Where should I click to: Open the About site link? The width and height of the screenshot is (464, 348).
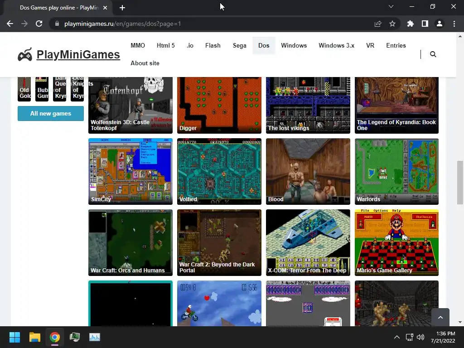[145, 63]
